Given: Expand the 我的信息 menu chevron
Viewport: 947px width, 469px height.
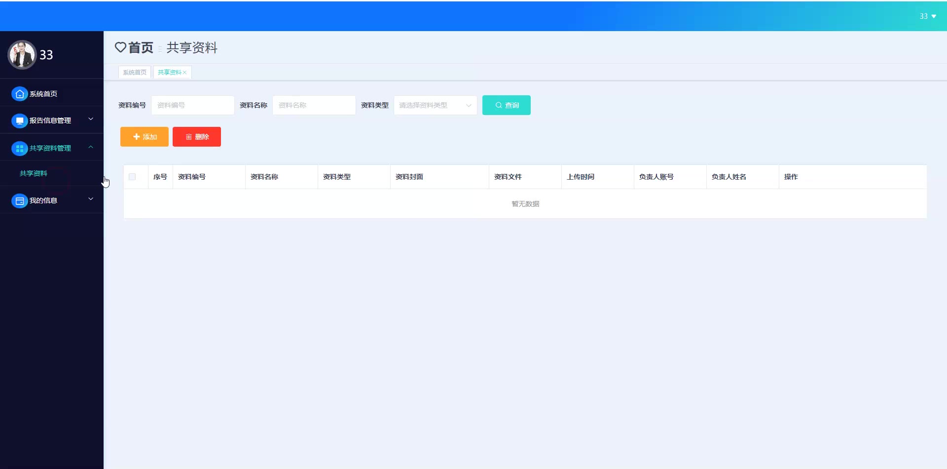Looking at the screenshot, I should click(91, 199).
